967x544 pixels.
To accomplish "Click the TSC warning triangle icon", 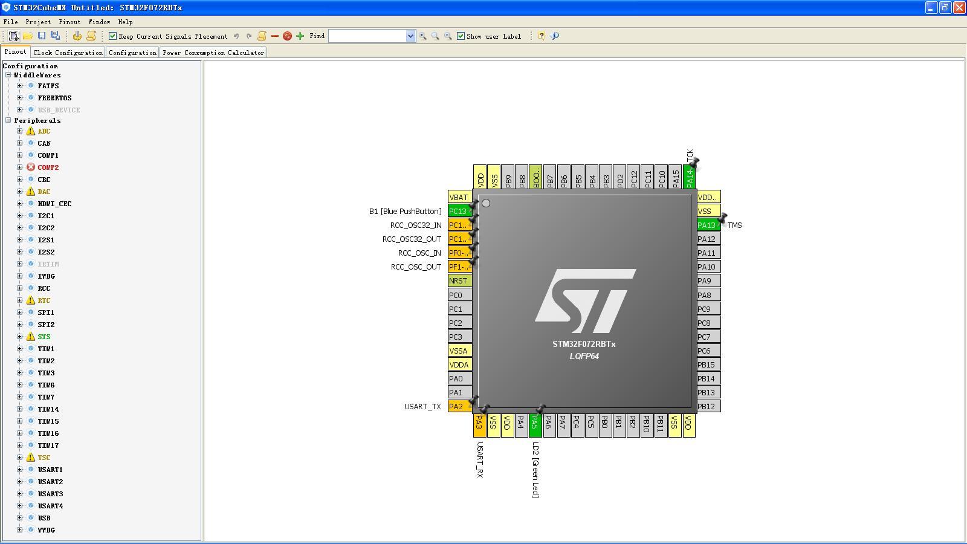I will pyautogui.click(x=31, y=458).
